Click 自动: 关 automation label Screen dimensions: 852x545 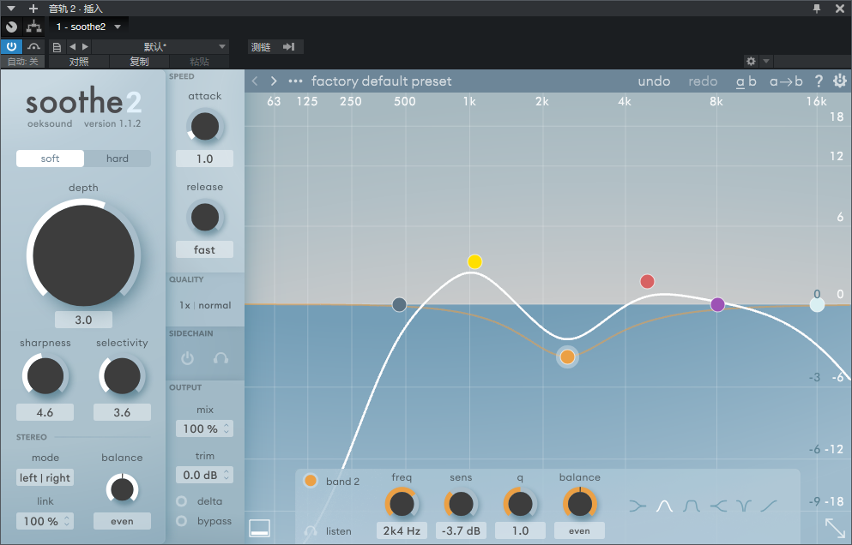[22, 62]
